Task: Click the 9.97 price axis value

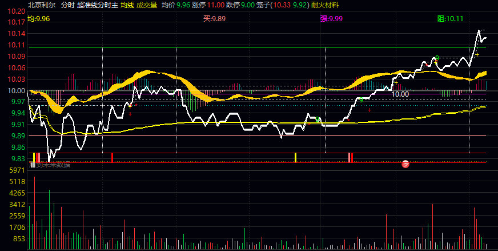Action: pyautogui.click(x=18, y=101)
